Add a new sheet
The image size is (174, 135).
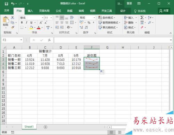tap(46, 127)
